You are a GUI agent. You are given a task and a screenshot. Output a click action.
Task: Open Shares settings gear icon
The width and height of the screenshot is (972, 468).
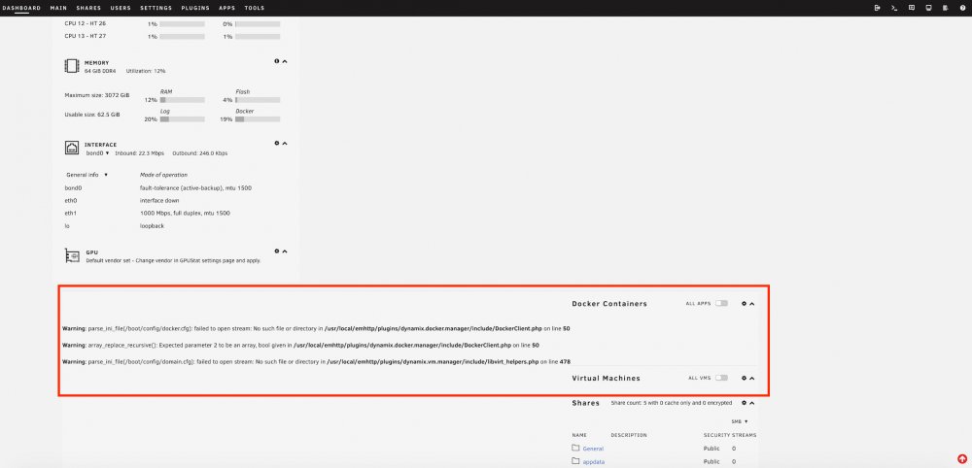pyautogui.click(x=745, y=403)
